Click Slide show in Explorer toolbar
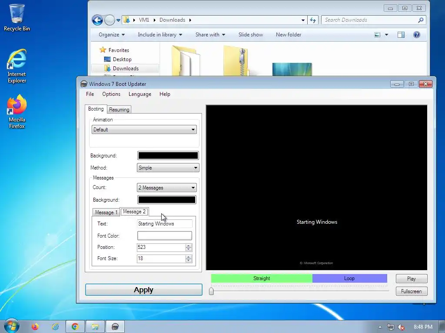Screen dimensions: 445x333 point(251,35)
